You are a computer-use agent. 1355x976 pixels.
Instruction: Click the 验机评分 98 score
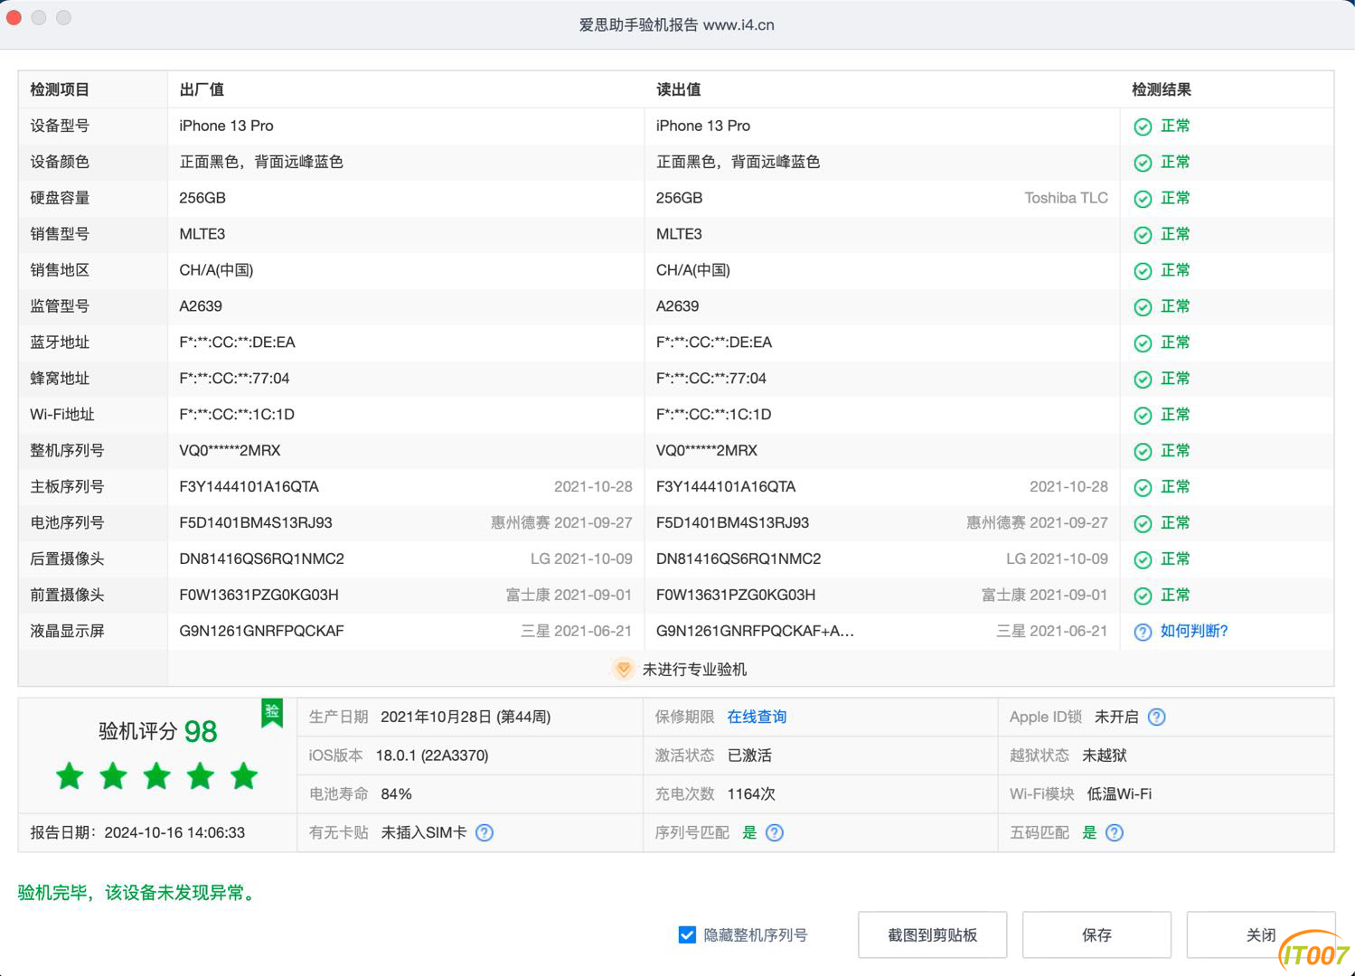click(157, 731)
